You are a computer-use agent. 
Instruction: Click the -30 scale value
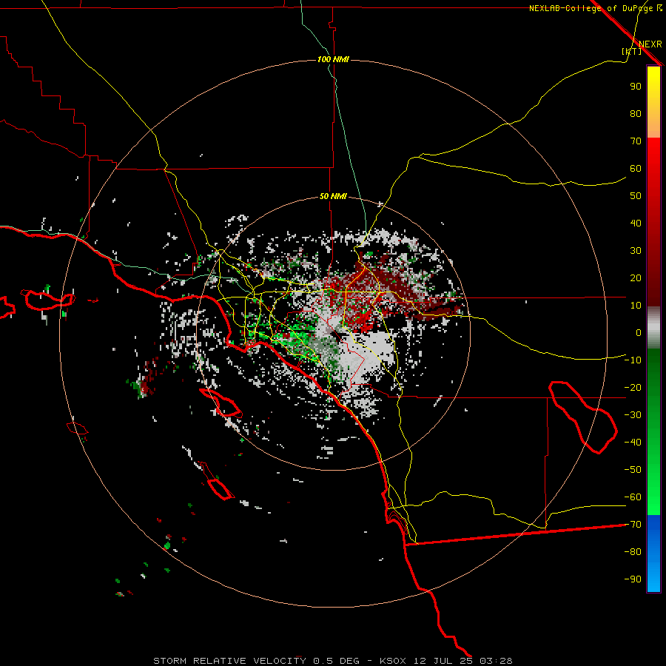click(633, 415)
